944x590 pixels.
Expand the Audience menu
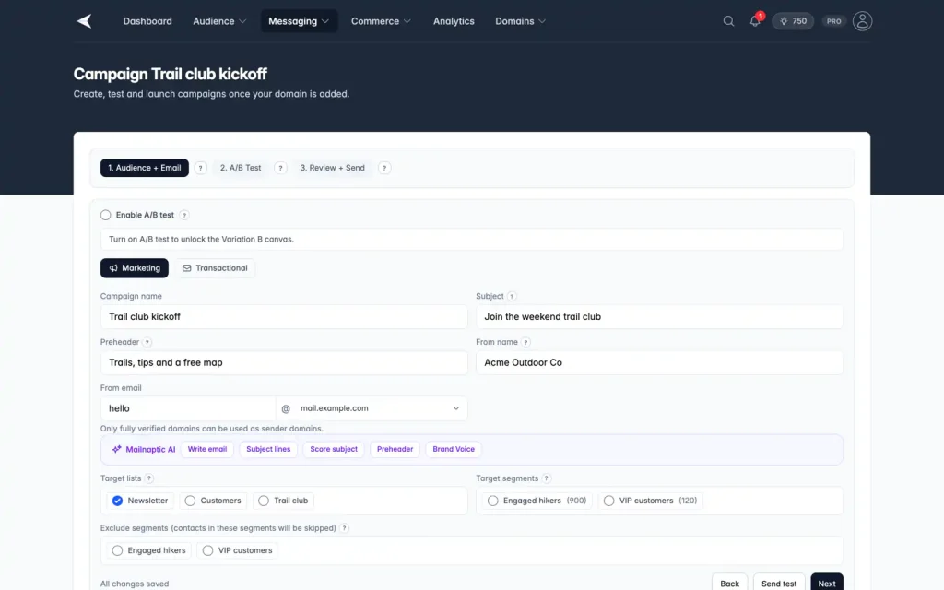pos(219,21)
